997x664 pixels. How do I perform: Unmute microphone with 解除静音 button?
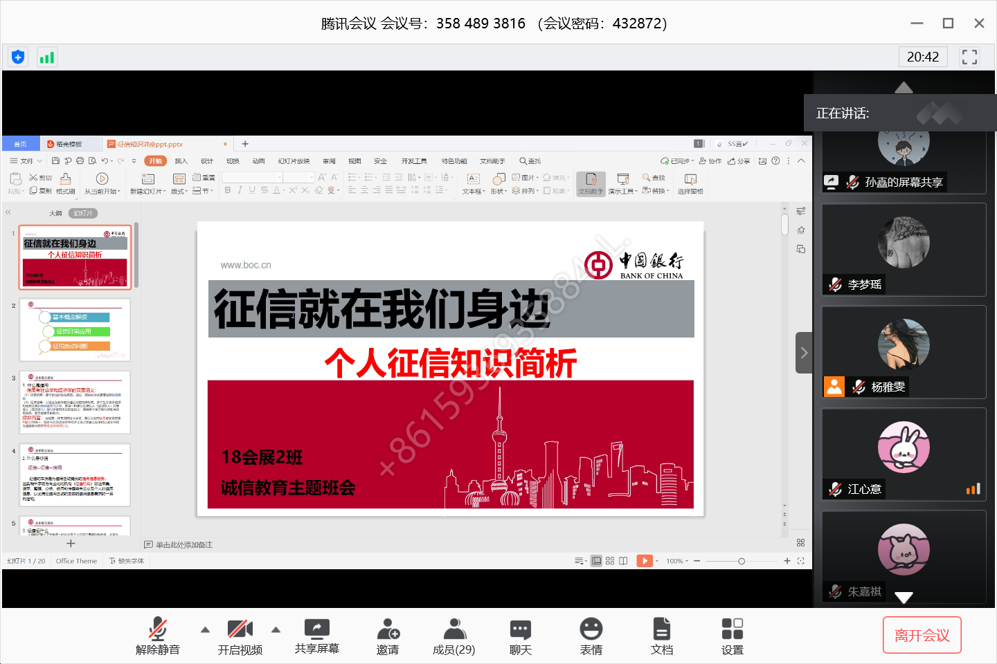click(158, 636)
